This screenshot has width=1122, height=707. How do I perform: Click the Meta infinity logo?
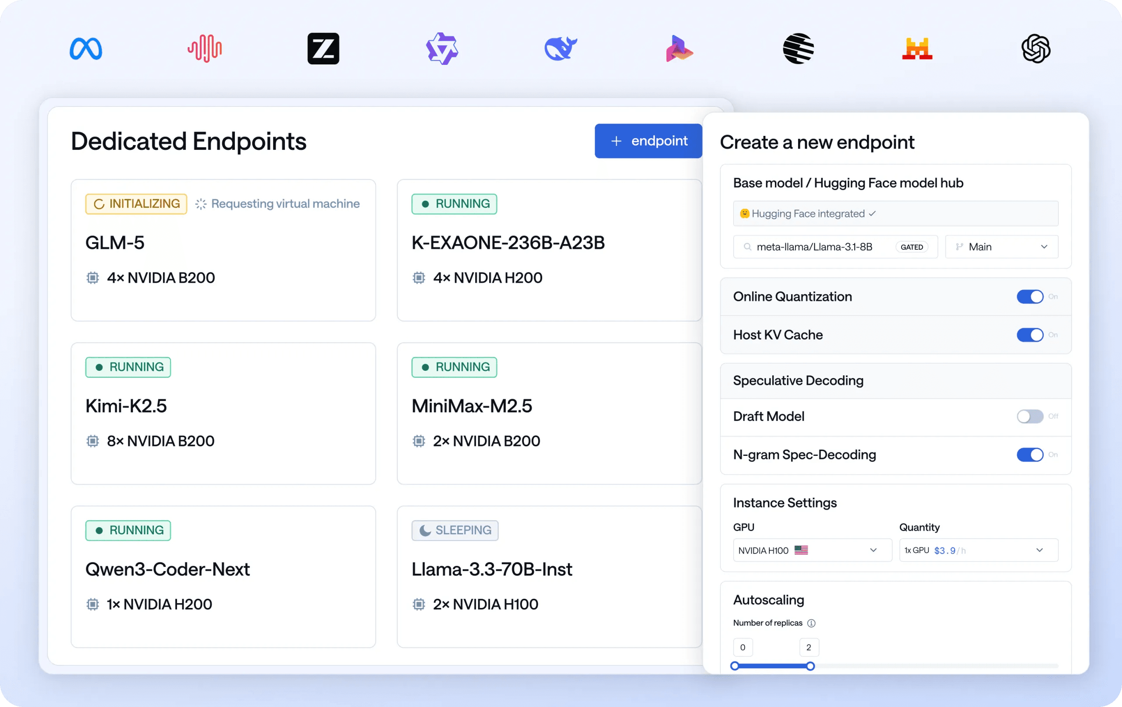pyautogui.click(x=86, y=49)
